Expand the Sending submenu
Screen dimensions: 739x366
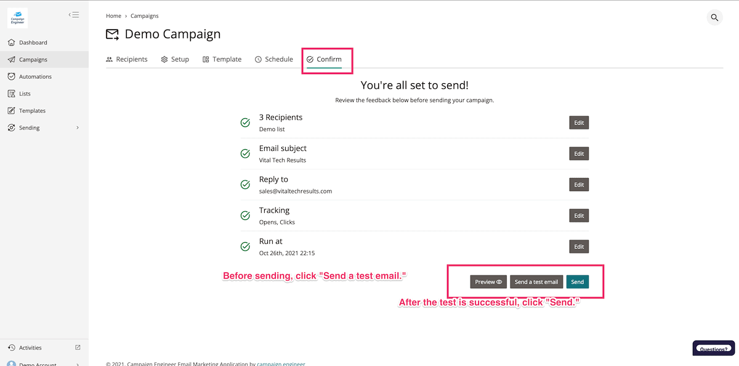tap(77, 128)
